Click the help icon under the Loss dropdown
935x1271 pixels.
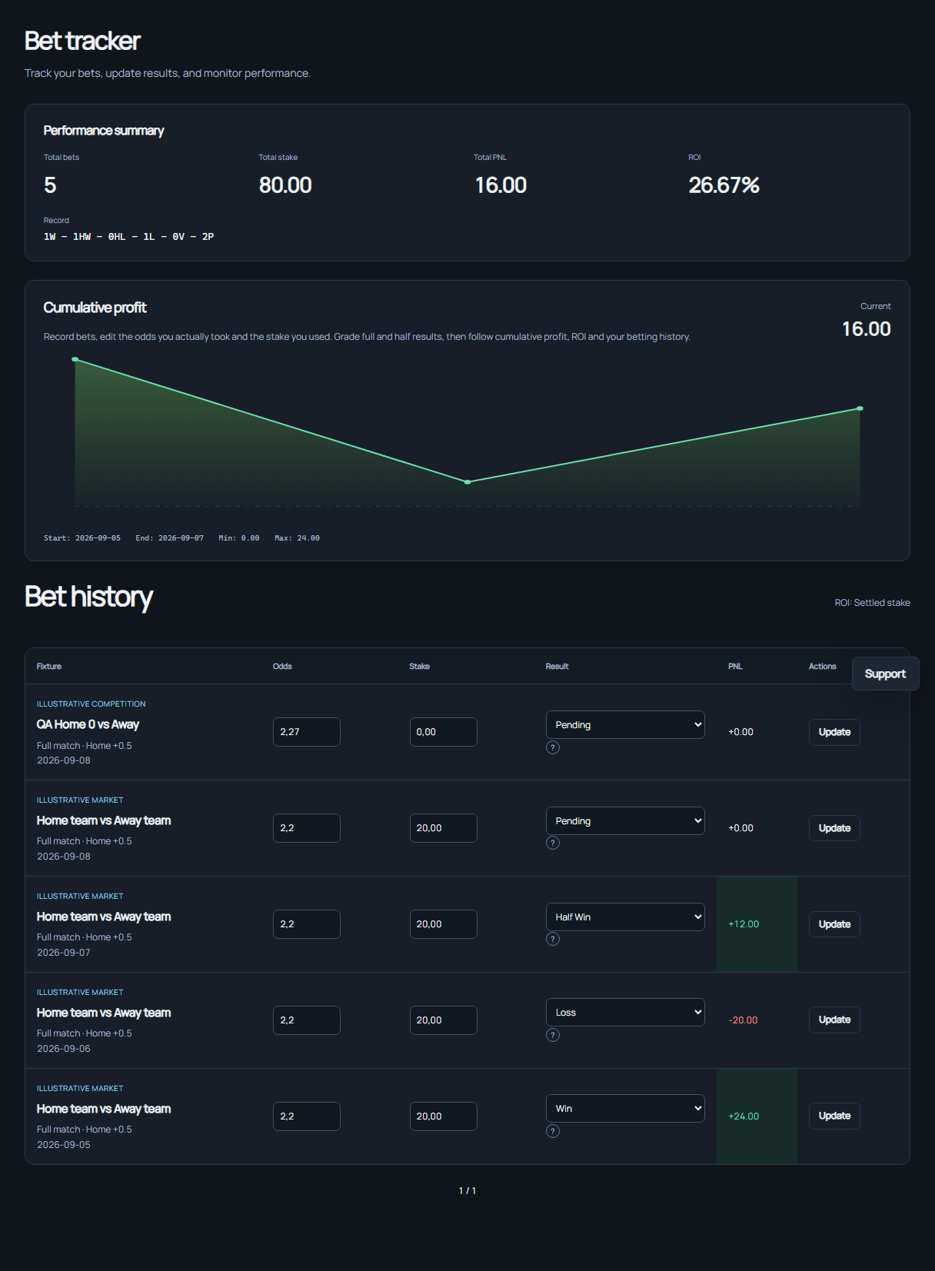[553, 1035]
